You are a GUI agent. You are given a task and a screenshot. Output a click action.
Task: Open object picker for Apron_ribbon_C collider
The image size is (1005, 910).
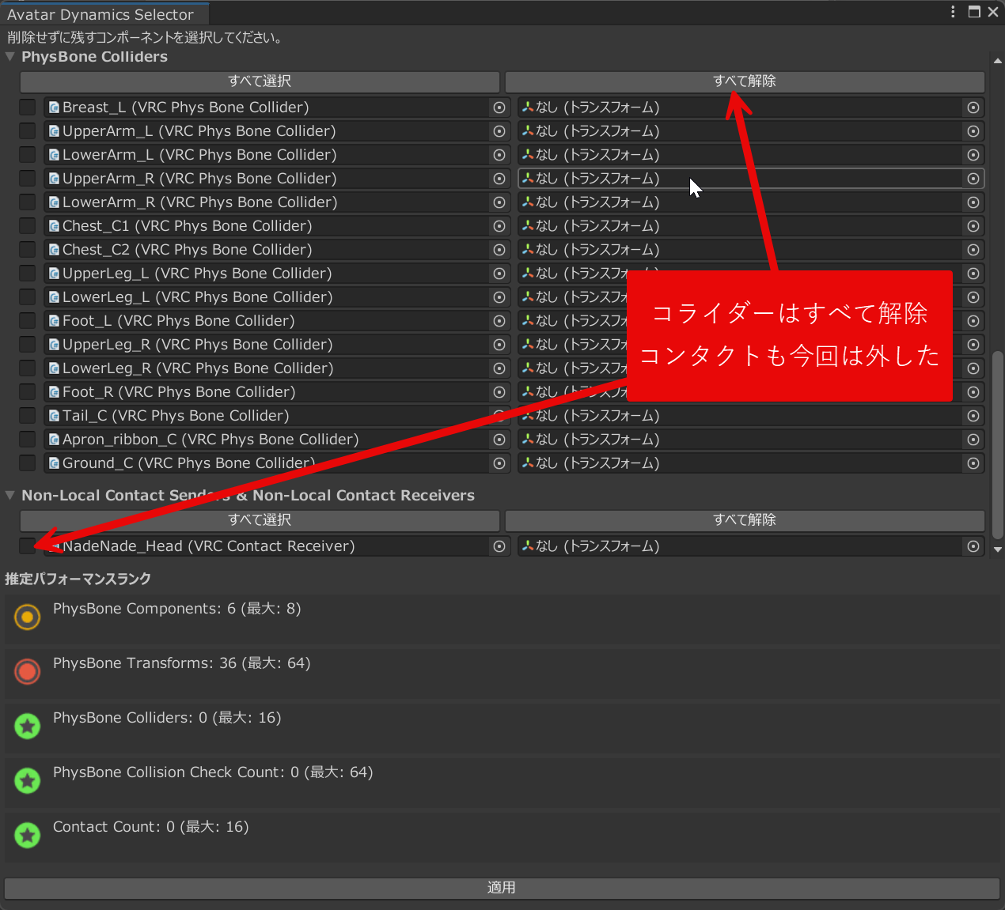pyautogui.click(x=499, y=440)
